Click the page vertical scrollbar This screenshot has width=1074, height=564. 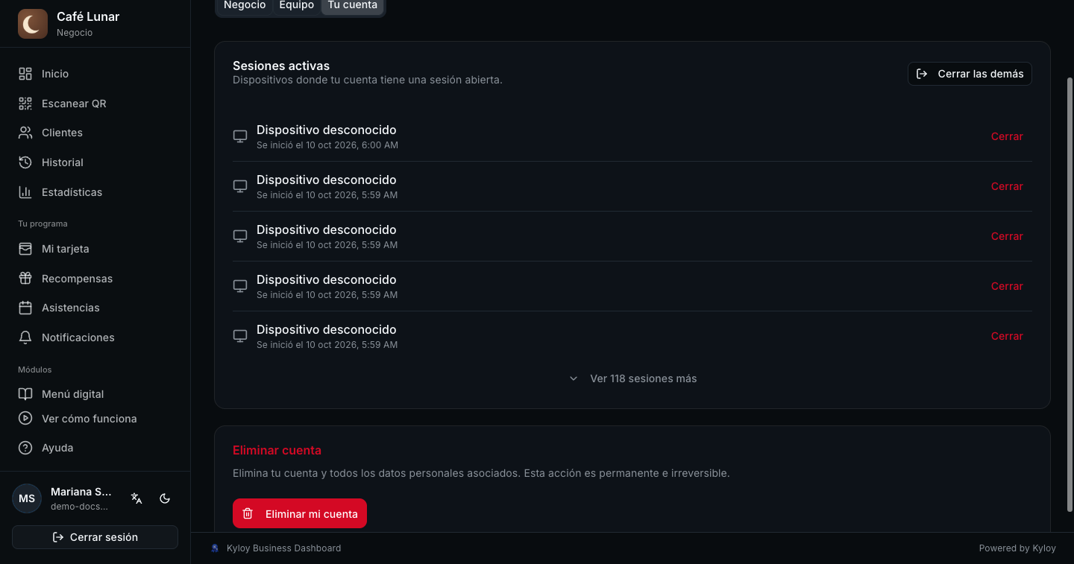1070,294
